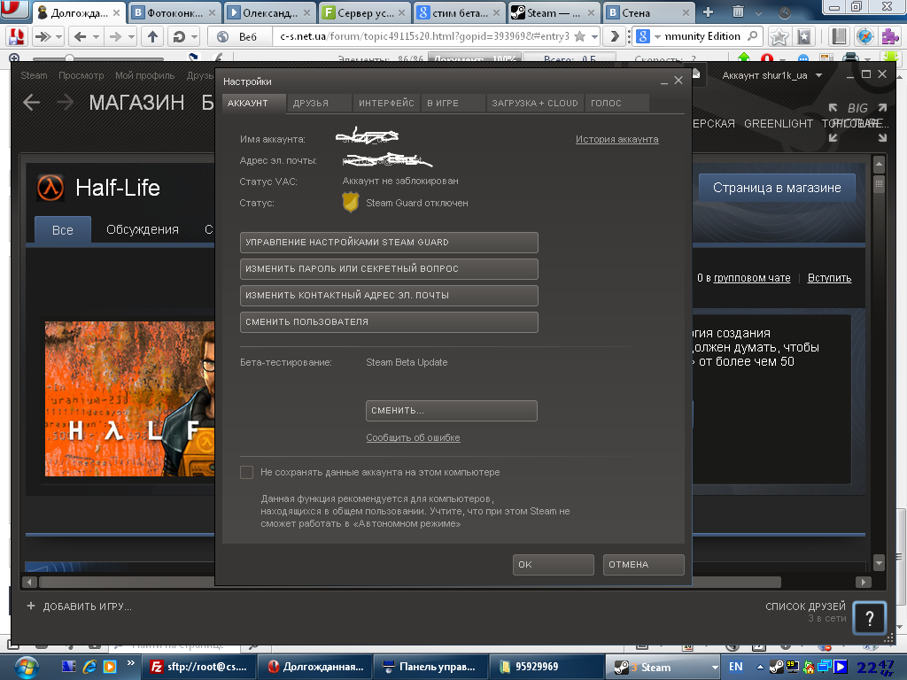Open the purple extensions puzzle icon
This screenshot has height=680, width=907.
pyautogui.click(x=890, y=36)
